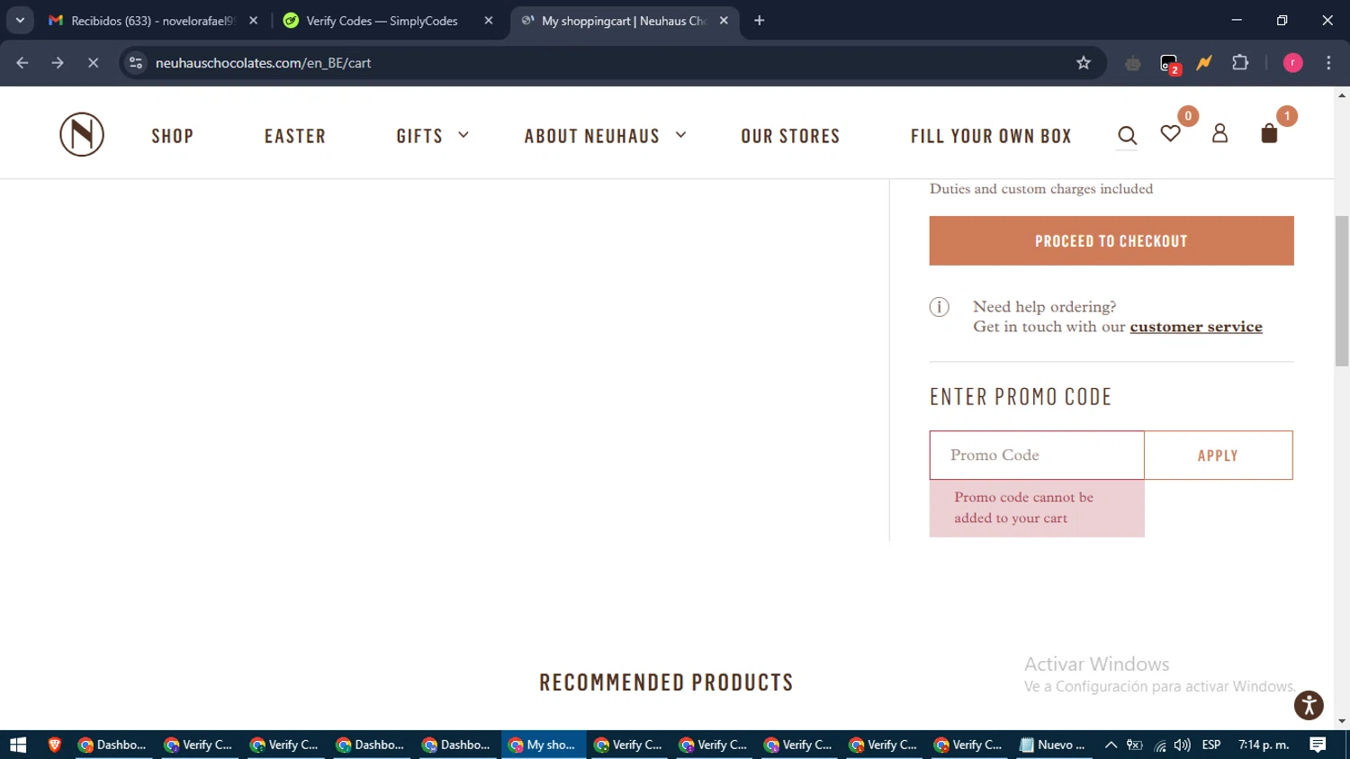Screen dimensions: 1350x759
Task: Open the shopping bag cart icon
Action: [x=1269, y=133]
